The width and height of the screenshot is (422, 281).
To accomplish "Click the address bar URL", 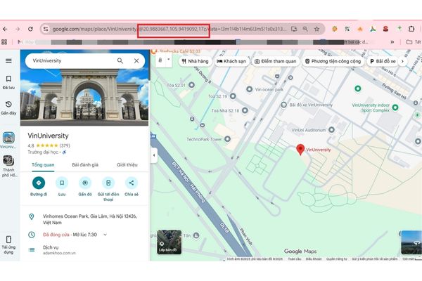I will pos(170,29).
